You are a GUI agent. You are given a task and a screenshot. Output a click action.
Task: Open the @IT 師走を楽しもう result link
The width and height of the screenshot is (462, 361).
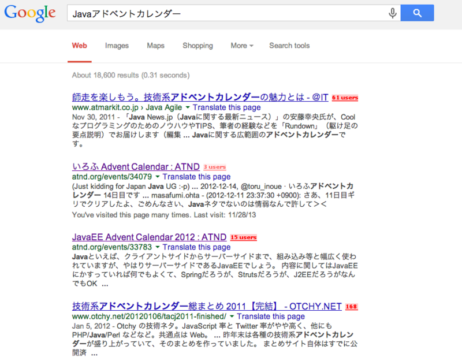[x=200, y=97]
